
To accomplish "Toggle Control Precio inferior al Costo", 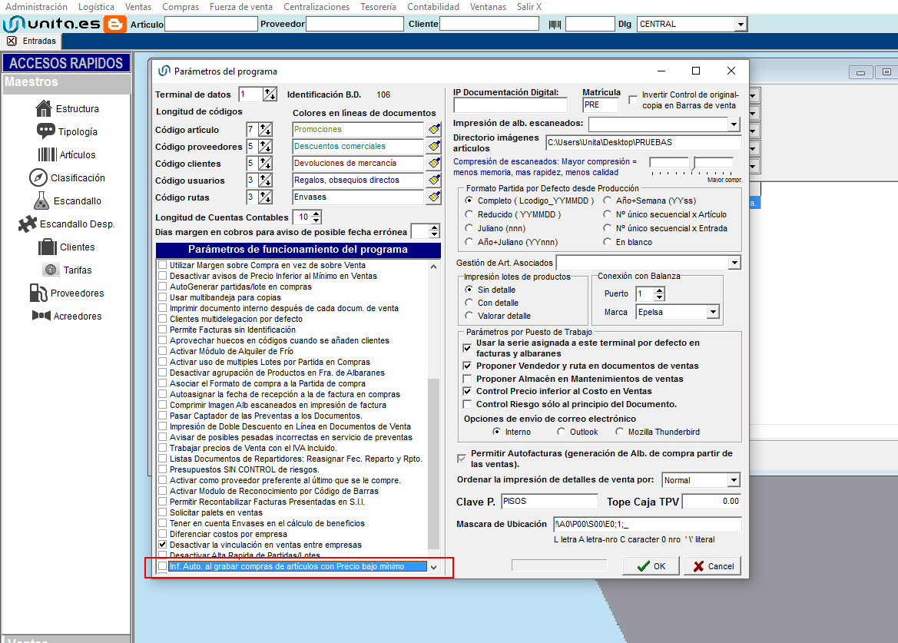I will tap(467, 391).
